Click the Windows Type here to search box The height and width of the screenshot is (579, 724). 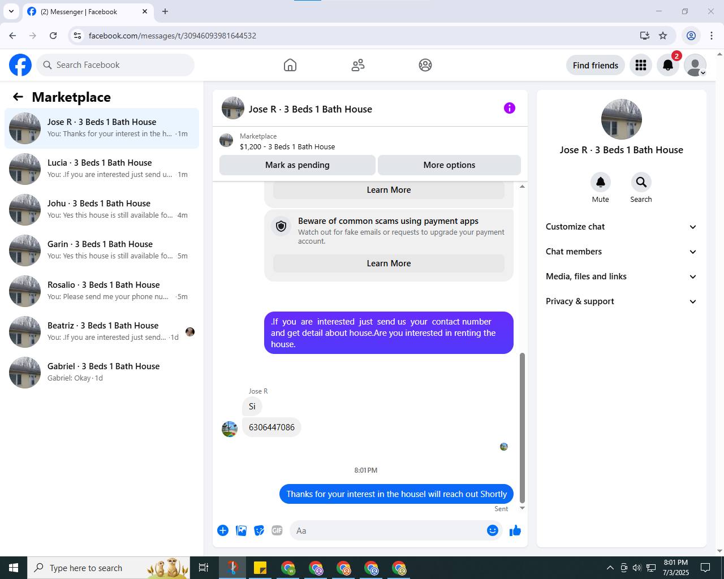point(109,568)
